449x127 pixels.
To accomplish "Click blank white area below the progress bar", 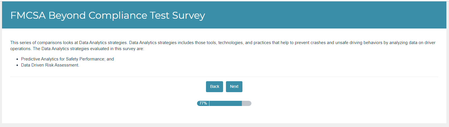I will 224,115.
